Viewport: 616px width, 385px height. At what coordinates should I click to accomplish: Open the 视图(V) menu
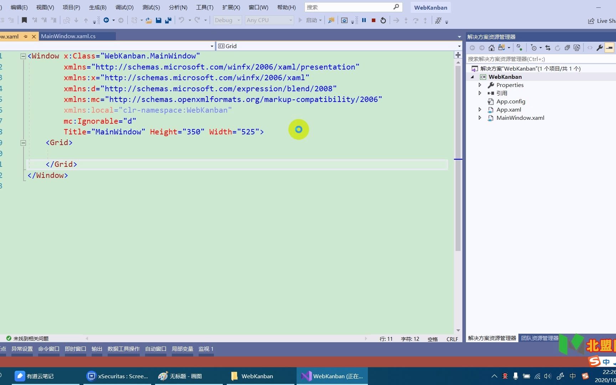pos(45,7)
